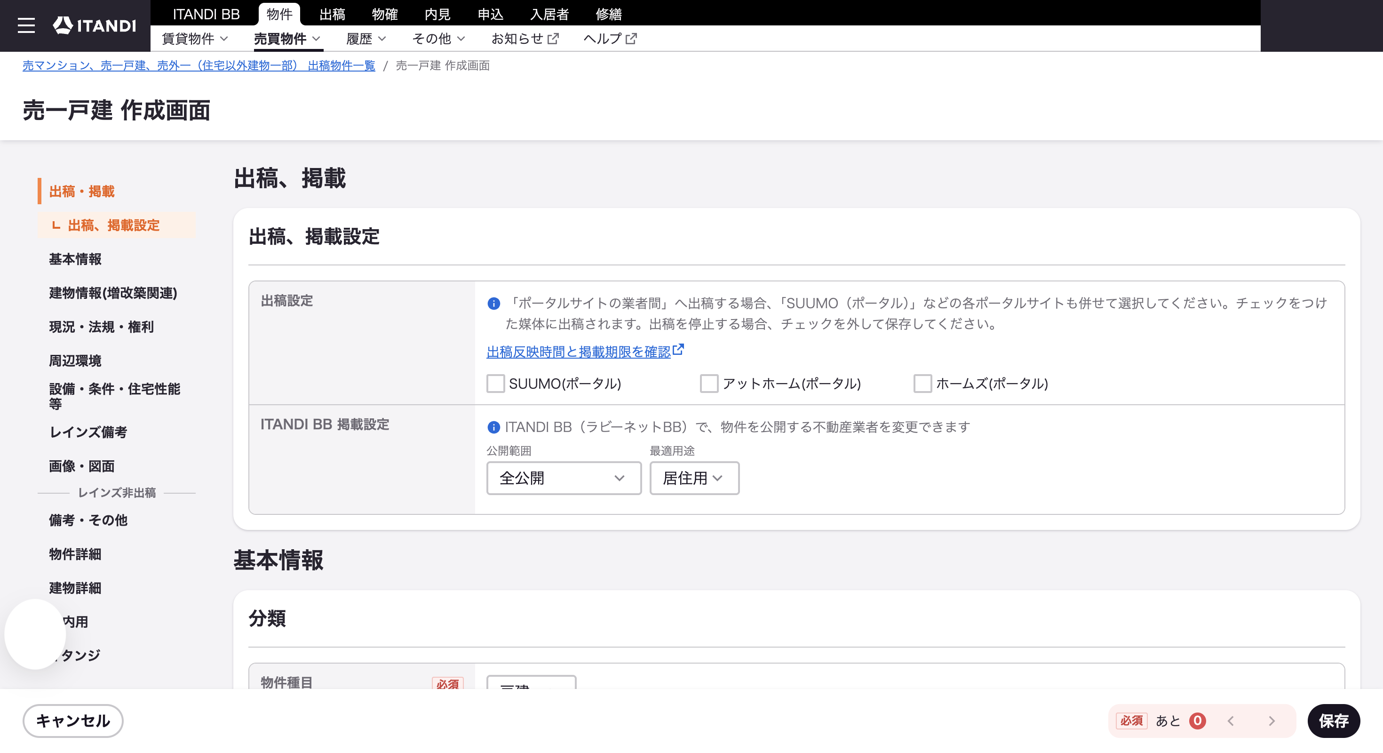Jump to 備考・その他 in sidebar
Screen dimensions: 1383x753
click(88, 520)
